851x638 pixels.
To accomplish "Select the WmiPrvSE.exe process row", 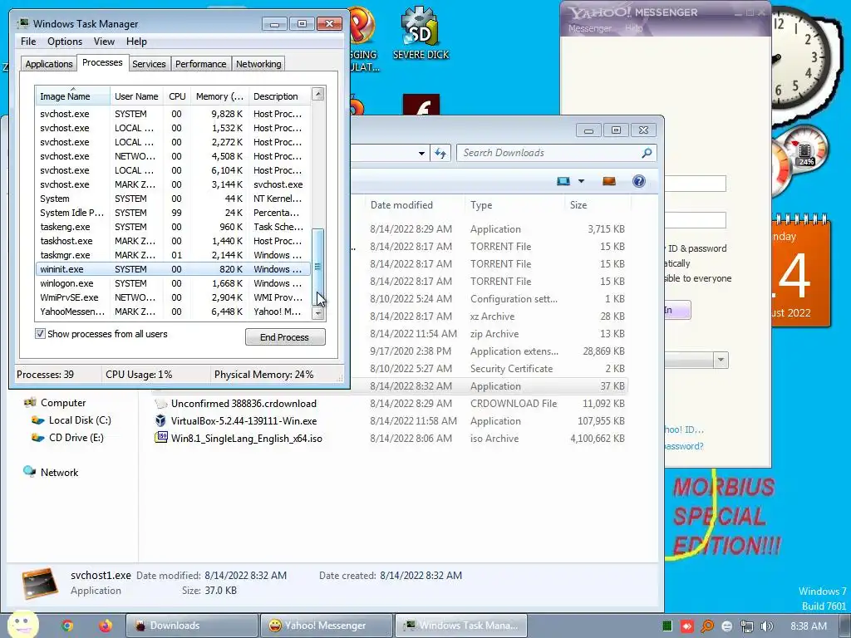I will pyautogui.click(x=173, y=297).
